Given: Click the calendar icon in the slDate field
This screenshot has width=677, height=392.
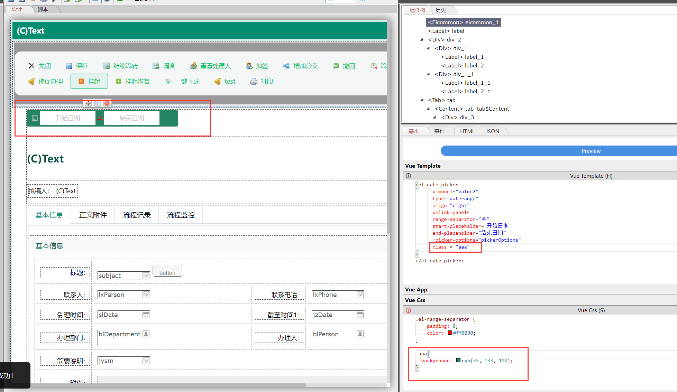Looking at the screenshot, I should [146, 315].
